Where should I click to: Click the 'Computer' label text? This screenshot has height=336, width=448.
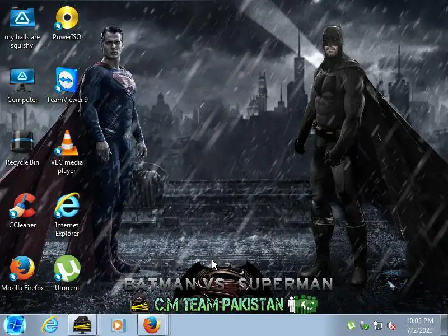[x=22, y=100]
